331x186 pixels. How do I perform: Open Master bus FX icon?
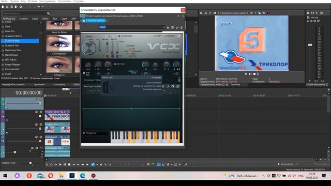click(308, 21)
